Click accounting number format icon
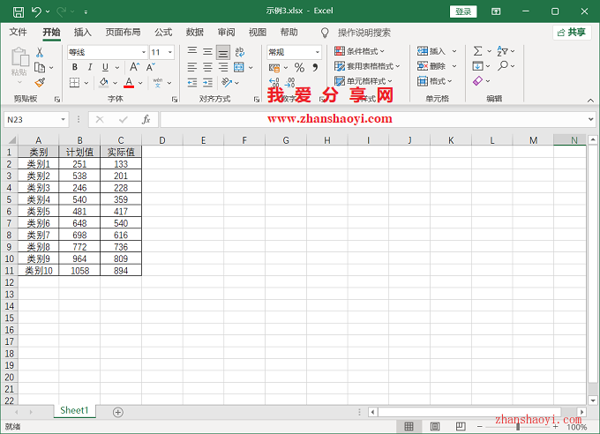The width and height of the screenshot is (600, 434). pos(274,68)
